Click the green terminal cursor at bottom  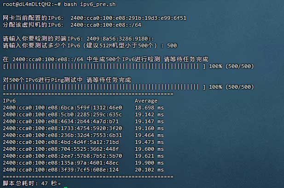(65, 187)
